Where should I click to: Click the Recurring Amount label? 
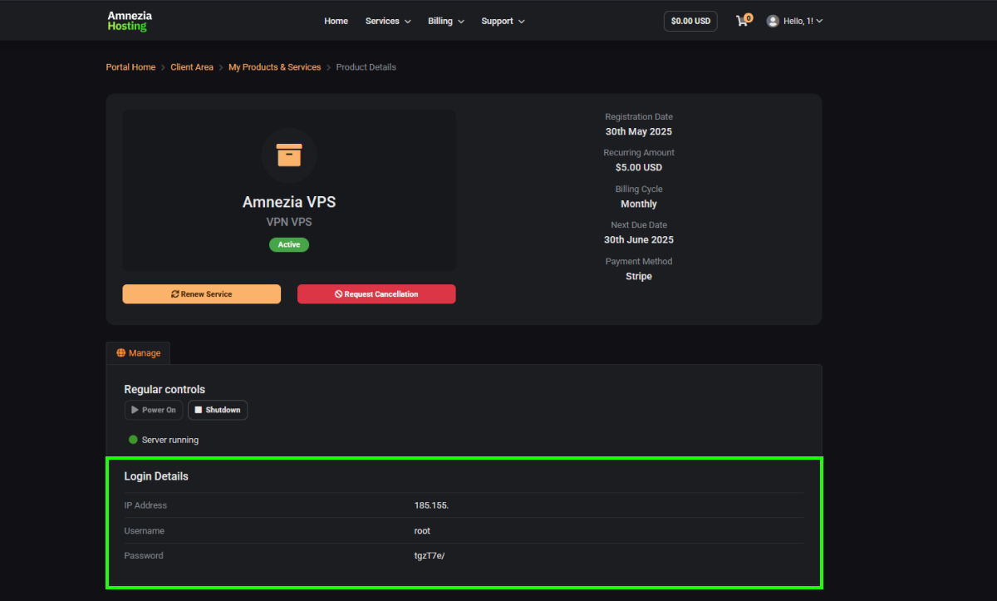pyautogui.click(x=639, y=153)
